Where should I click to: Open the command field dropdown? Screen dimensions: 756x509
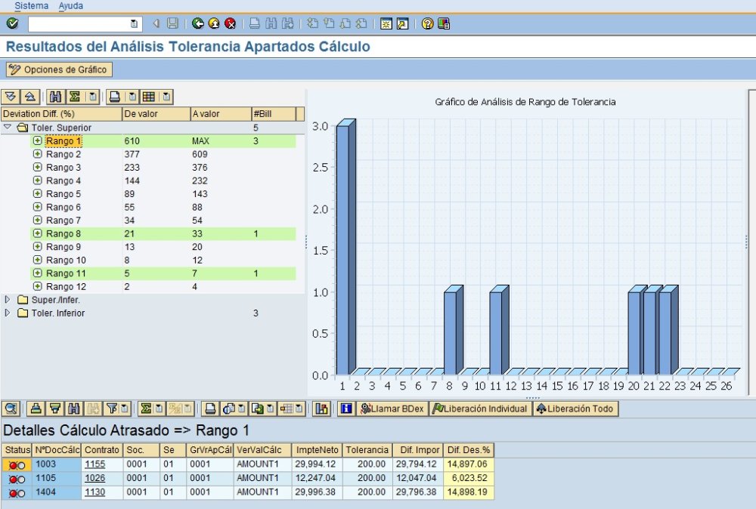[x=135, y=23]
